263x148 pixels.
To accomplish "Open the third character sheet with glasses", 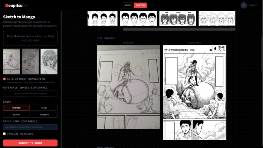I will pyautogui.click(x=178, y=19).
